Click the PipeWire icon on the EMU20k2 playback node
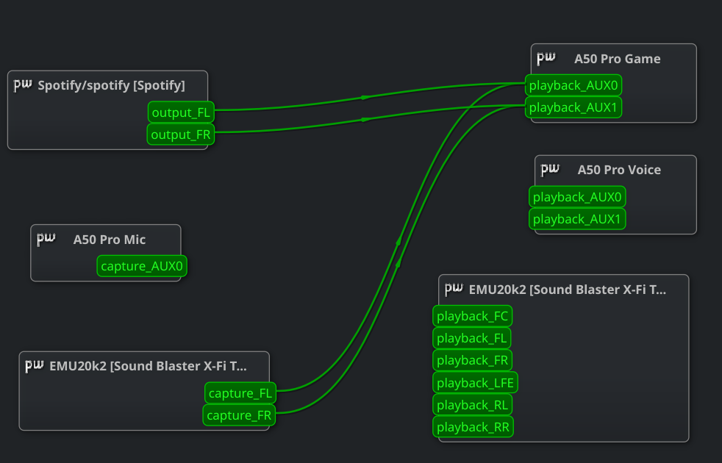722x463 pixels. 454,290
